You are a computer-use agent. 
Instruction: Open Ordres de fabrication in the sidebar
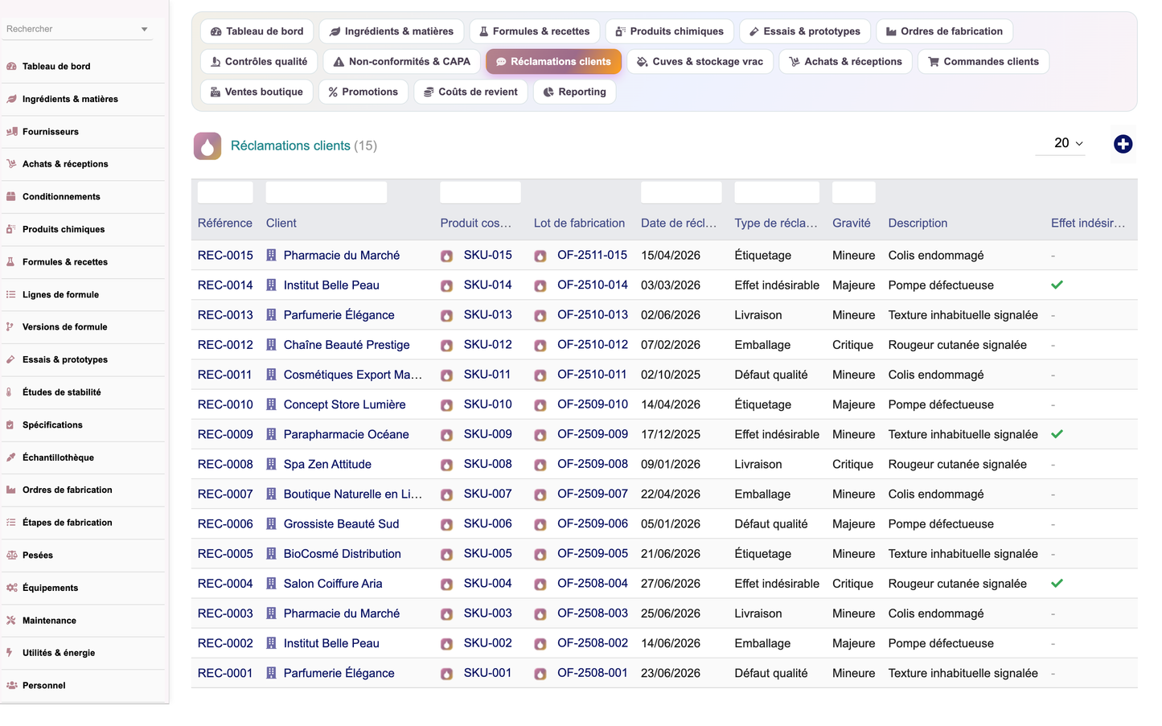[x=68, y=490]
